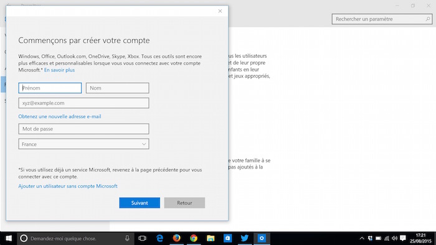Click the Suivant button
Viewport: 436px width, 245px height.
(140, 203)
